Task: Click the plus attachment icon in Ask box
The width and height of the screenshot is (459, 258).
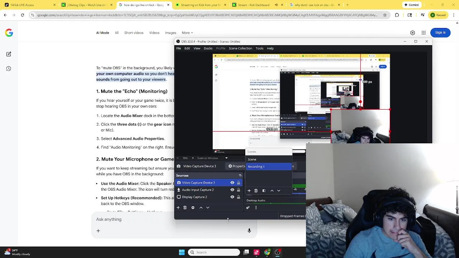Action: tap(98, 231)
